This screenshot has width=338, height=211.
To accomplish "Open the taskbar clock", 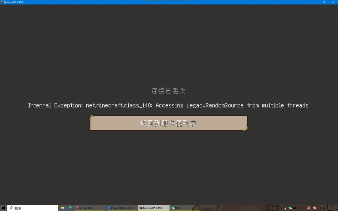I will (323, 208).
